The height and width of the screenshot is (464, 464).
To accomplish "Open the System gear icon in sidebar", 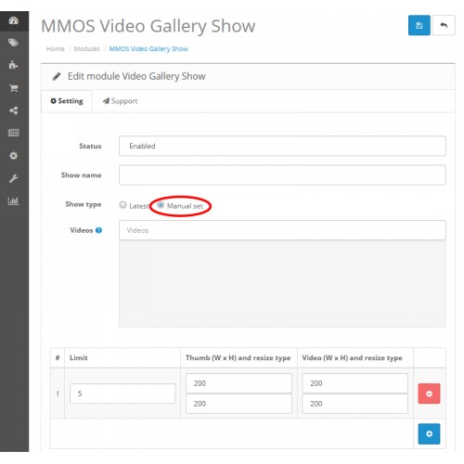I will (x=14, y=156).
